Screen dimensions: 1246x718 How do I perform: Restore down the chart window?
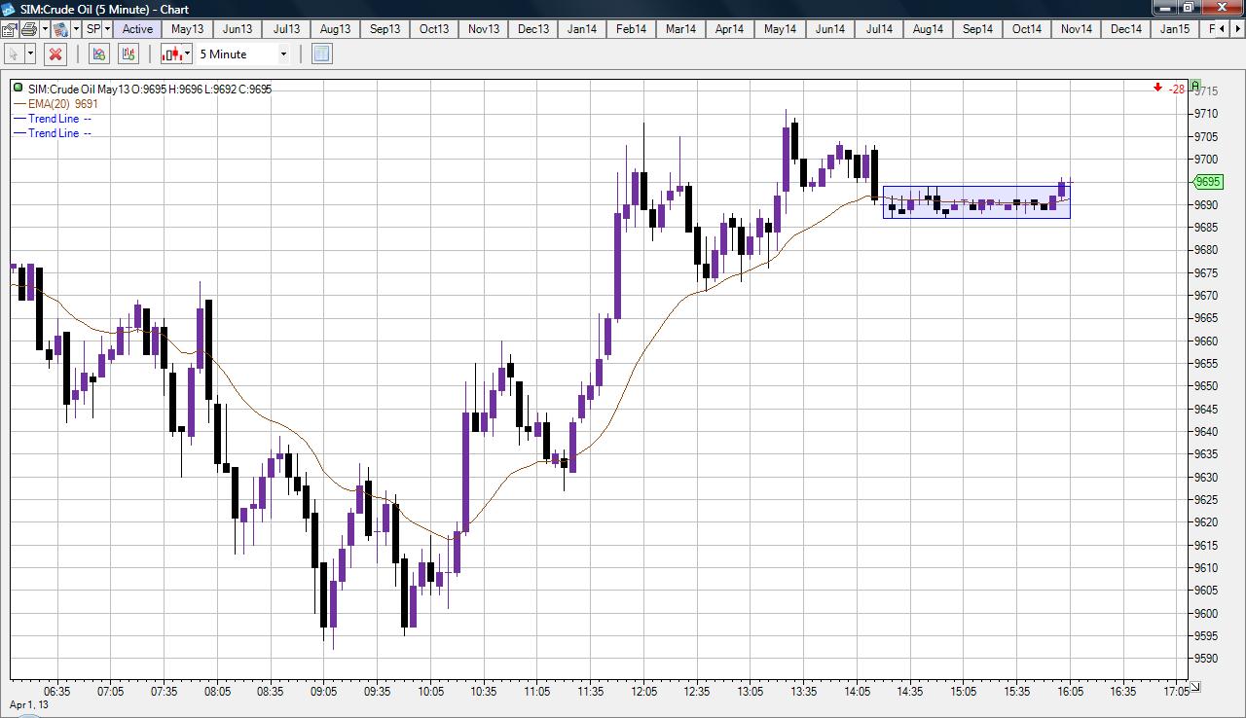pos(1188,8)
